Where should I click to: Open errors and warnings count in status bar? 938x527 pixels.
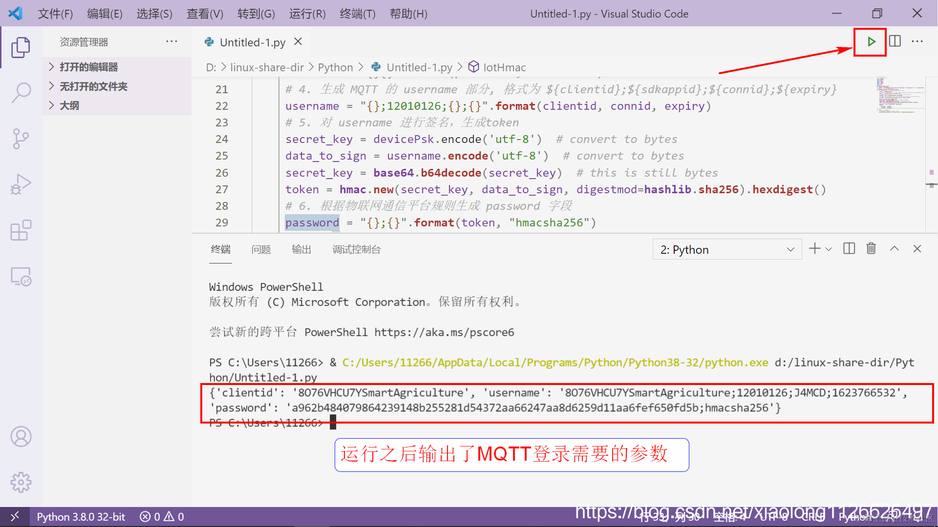[162, 517]
